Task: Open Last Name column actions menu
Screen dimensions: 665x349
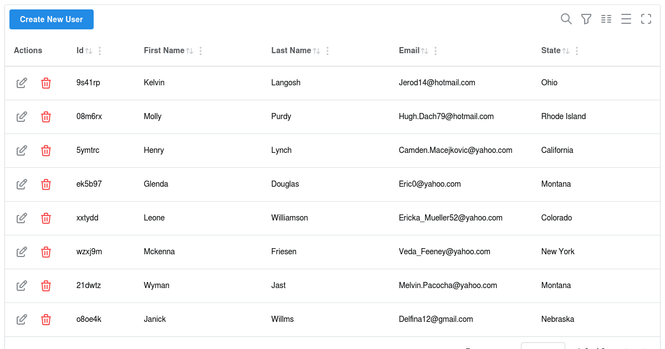Action: click(328, 51)
